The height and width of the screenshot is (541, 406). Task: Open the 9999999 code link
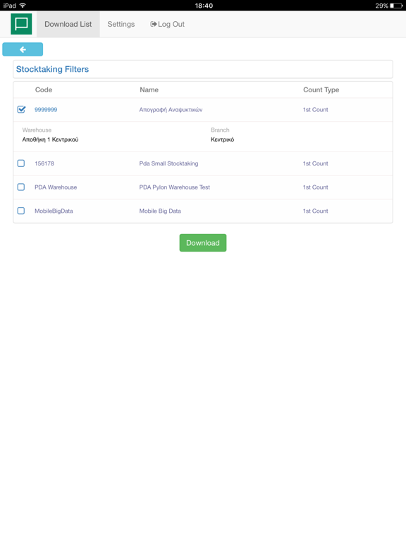pyautogui.click(x=46, y=110)
